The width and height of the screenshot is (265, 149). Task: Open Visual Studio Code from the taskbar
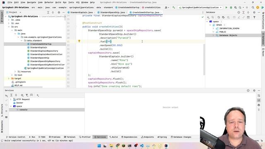coord(142,146)
